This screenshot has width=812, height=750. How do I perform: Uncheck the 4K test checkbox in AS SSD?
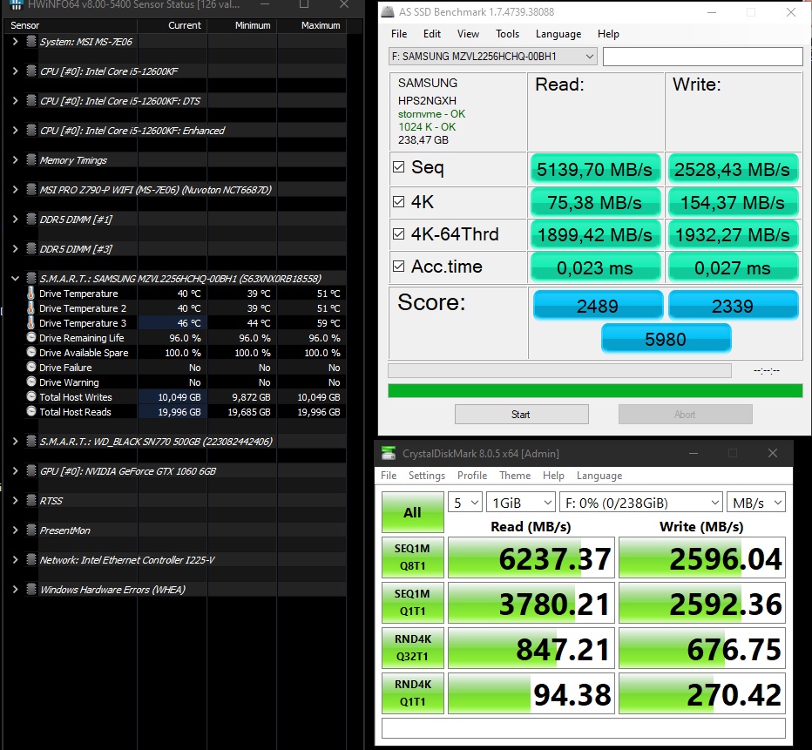398,201
